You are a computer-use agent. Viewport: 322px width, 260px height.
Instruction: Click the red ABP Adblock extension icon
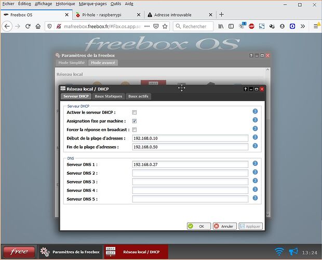pyautogui.click(x=251, y=27)
